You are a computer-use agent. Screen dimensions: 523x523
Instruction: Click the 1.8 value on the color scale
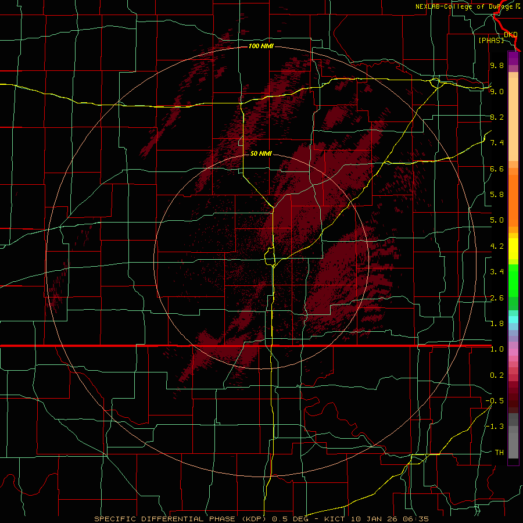497,324
